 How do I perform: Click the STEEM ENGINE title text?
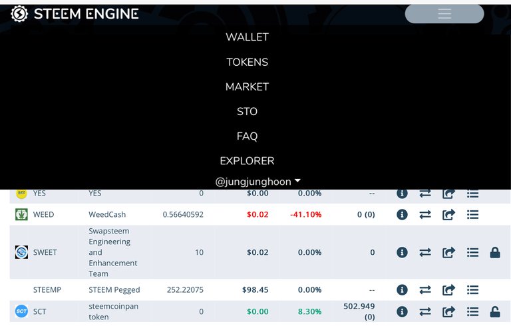(x=86, y=14)
